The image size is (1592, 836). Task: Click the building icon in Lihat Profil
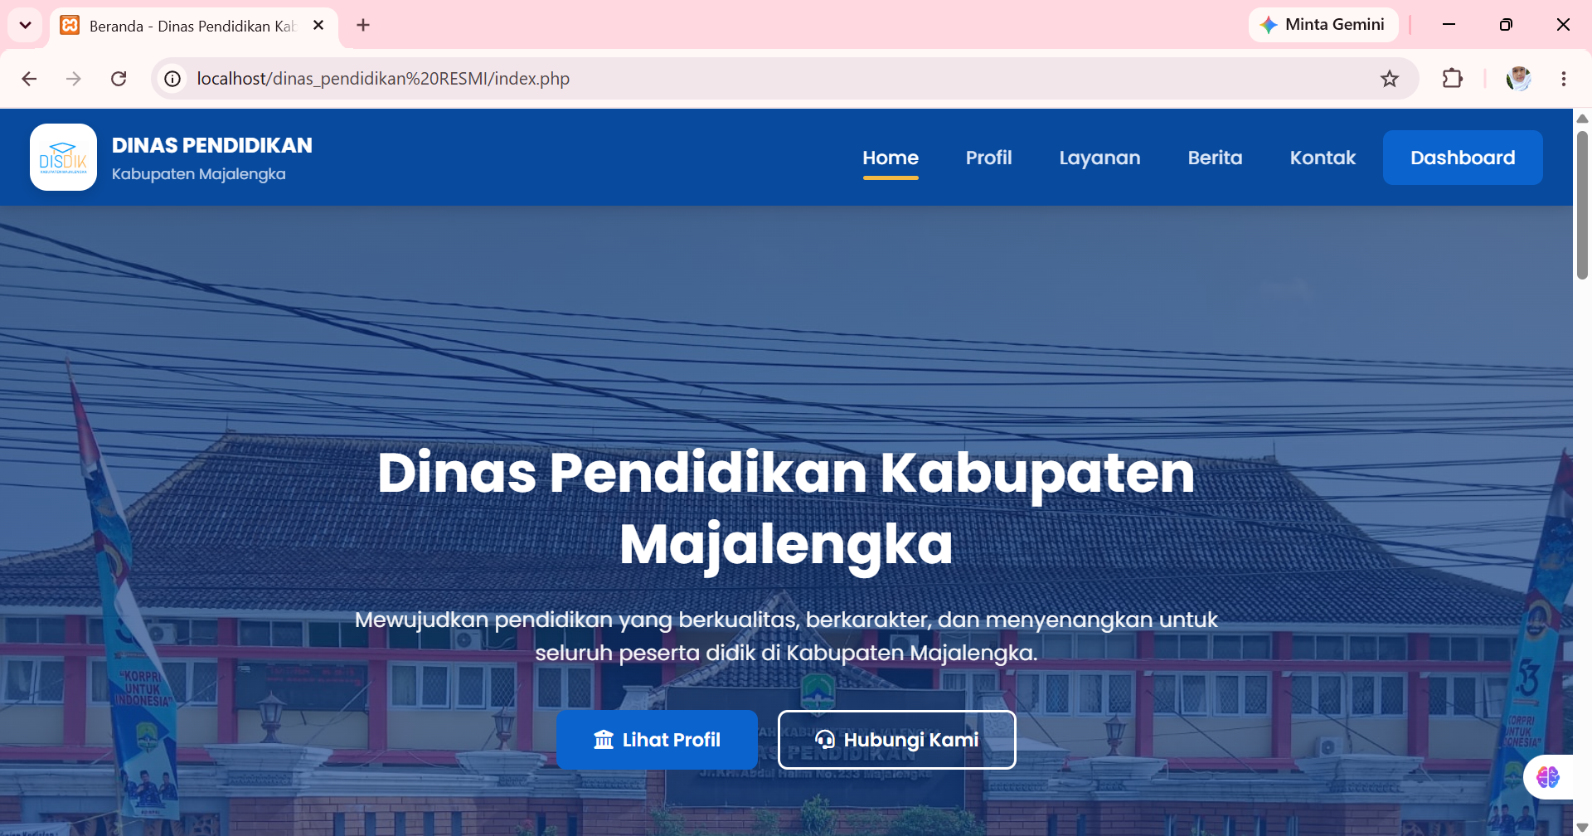tap(604, 740)
